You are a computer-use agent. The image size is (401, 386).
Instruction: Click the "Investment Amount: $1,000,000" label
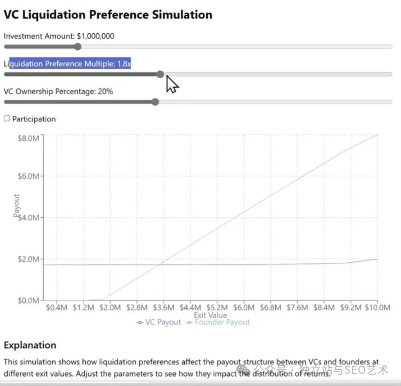tap(59, 36)
